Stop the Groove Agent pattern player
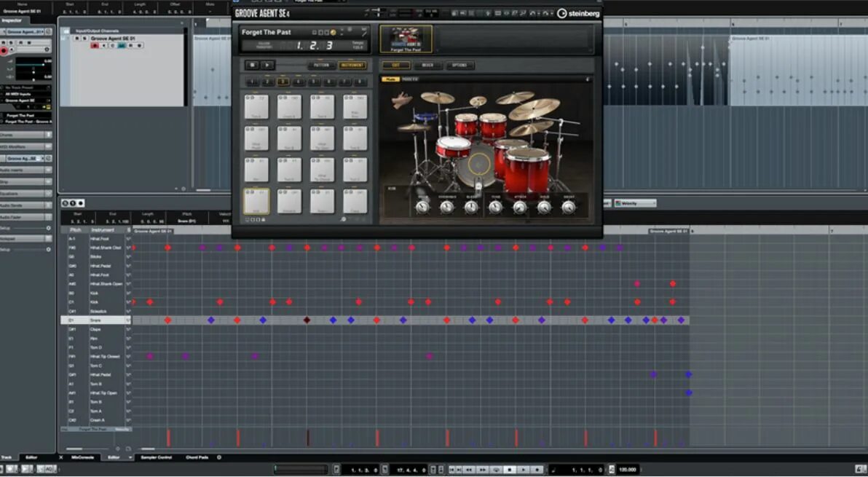 coord(252,66)
